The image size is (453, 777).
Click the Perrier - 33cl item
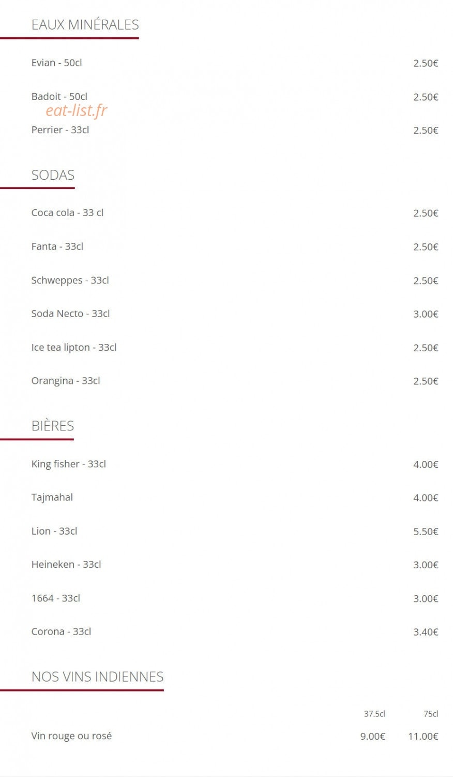click(x=60, y=129)
